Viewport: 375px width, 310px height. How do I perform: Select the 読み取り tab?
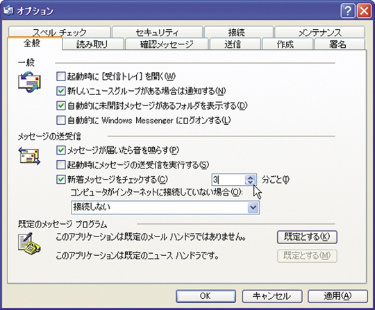coord(92,44)
